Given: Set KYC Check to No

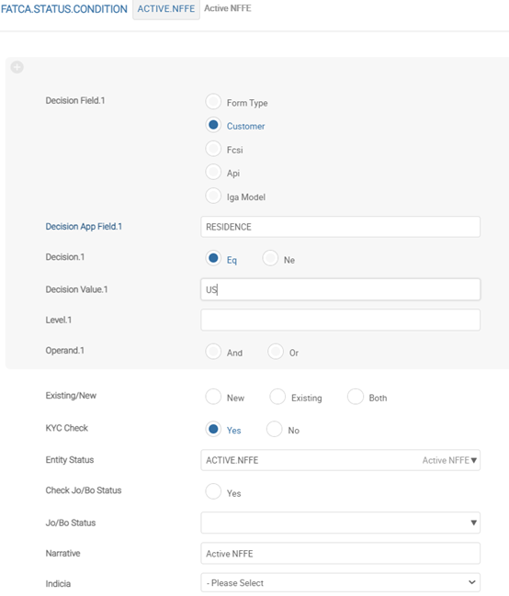Looking at the screenshot, I should pyautogui.click(x=275, y=429).
